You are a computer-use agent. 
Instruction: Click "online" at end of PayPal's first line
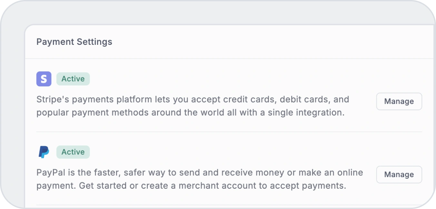[349, 173]
